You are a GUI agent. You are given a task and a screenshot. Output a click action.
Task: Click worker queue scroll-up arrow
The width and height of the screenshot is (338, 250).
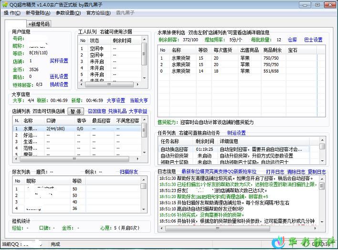[x=145, y=39]
